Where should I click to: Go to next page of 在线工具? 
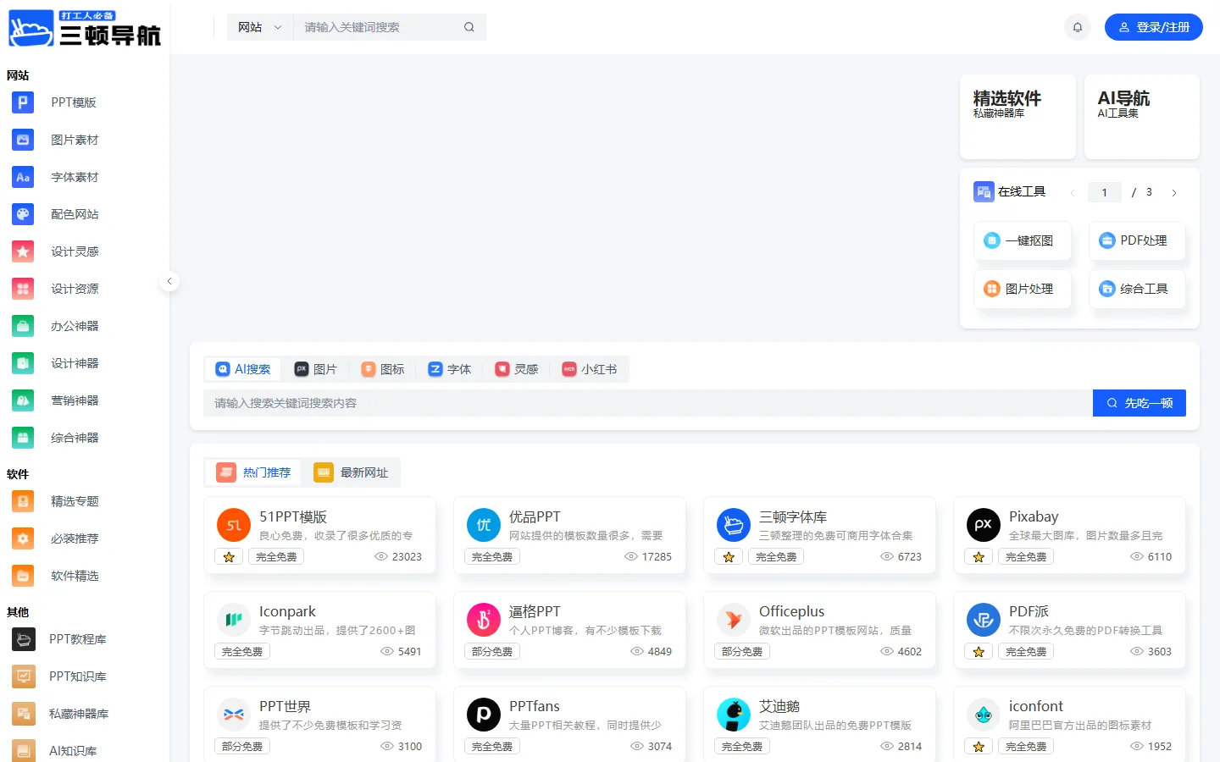(1174, 193)
